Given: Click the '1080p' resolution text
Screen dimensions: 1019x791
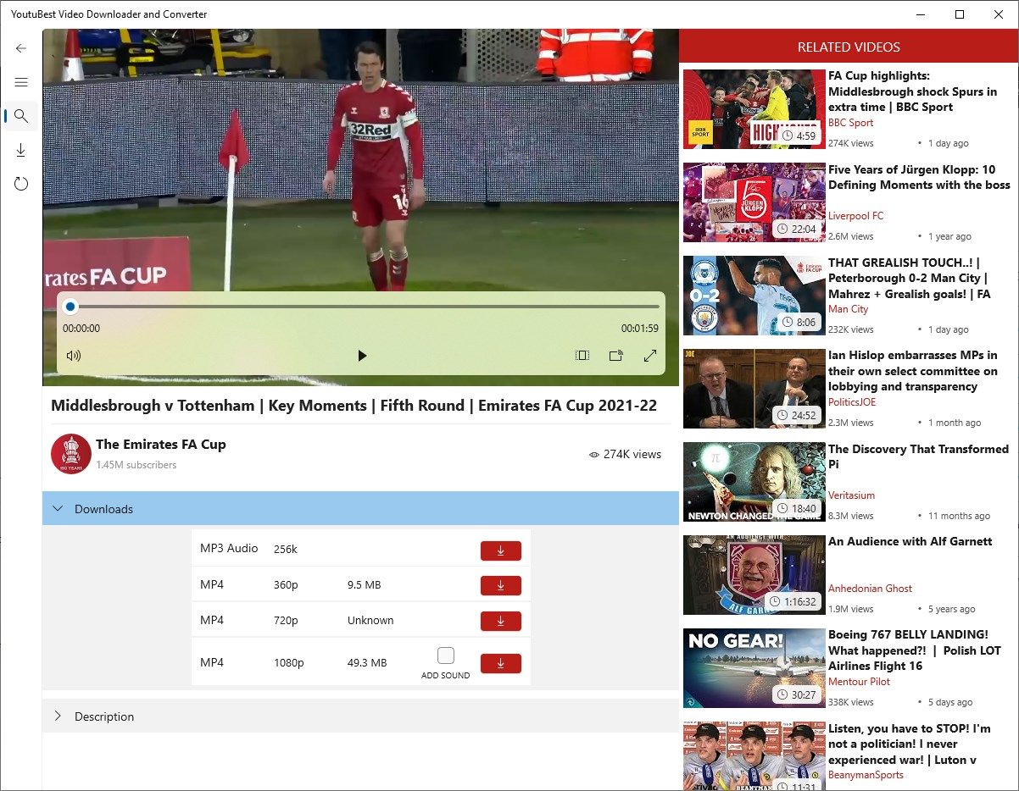Looking at the screenshot, I should pos(288,663).
